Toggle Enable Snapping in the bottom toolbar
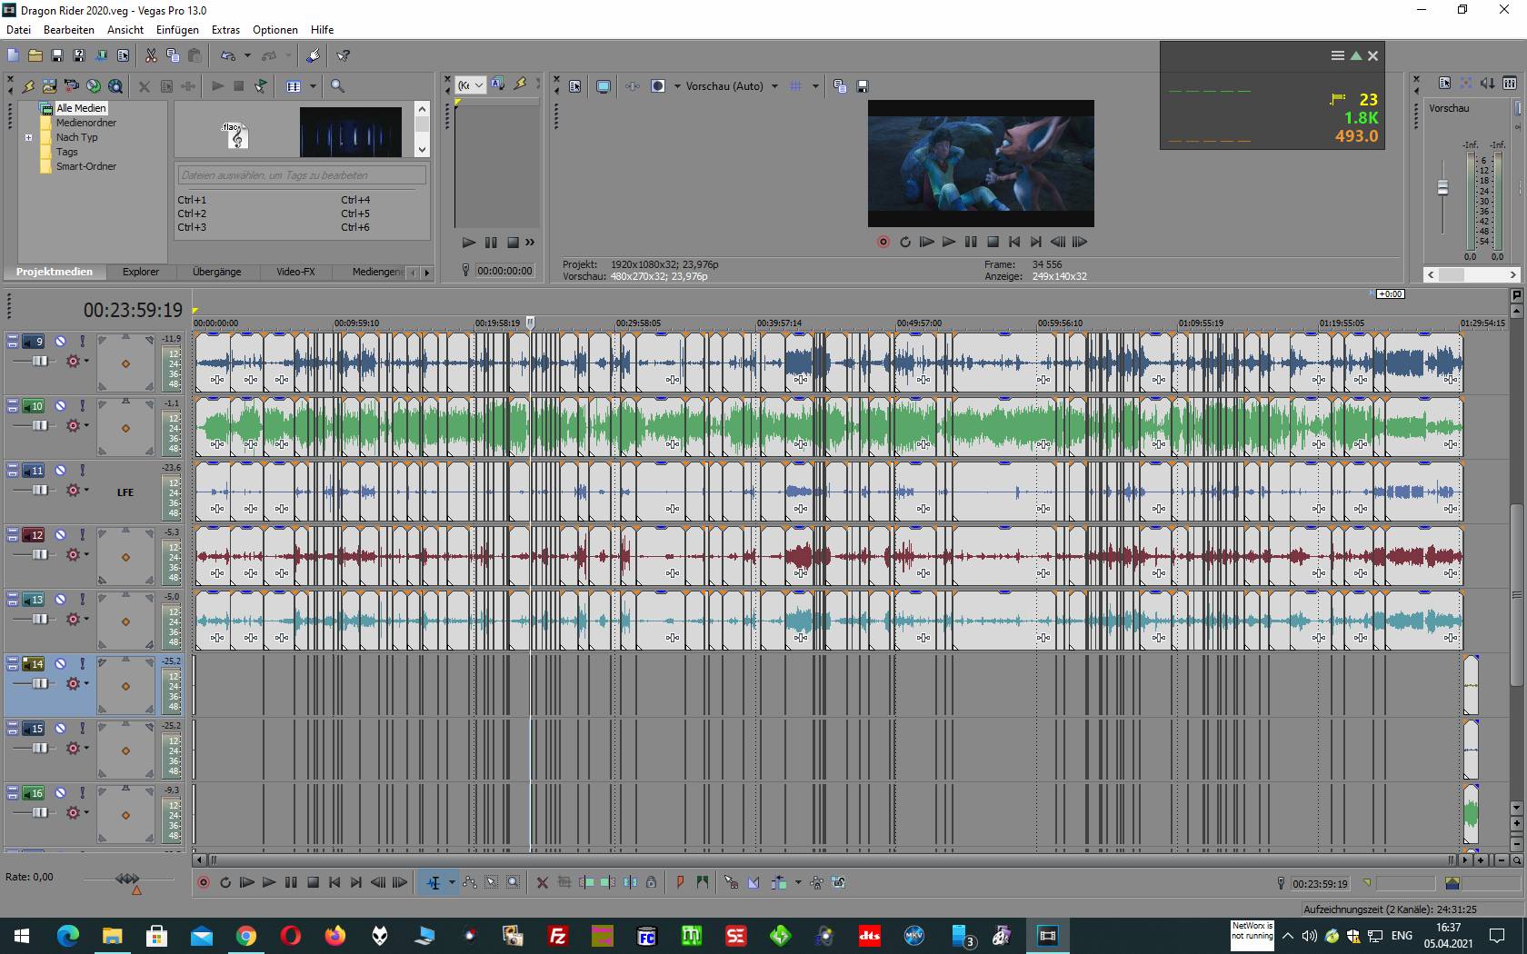 [x=731, y=882]
